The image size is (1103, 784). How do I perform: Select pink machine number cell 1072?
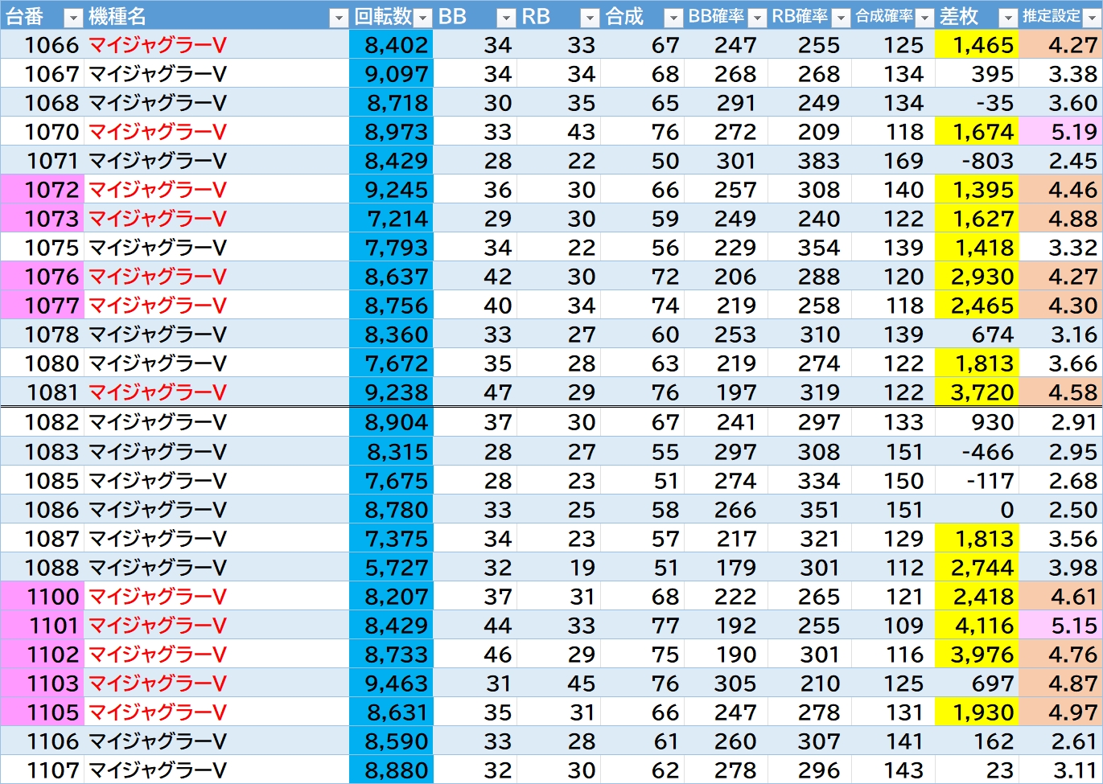tap(42, 190)
